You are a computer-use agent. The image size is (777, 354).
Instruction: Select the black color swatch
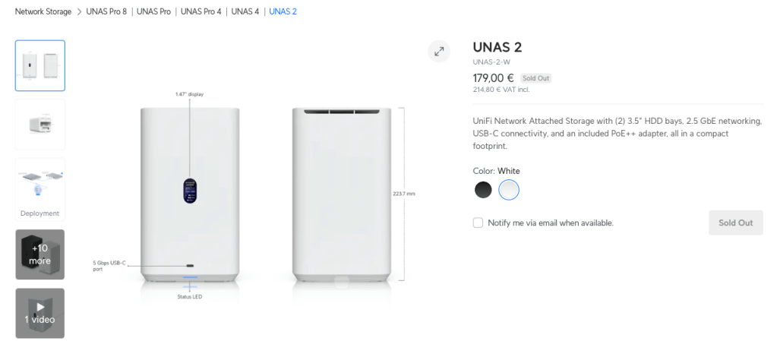click(483, 190)
